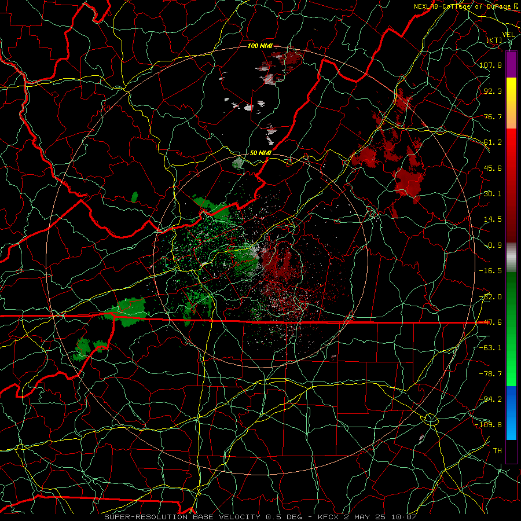Select the -16.5 velocity scale value
Viewport: 521px width, 521px height.
[x=490, y=271]
